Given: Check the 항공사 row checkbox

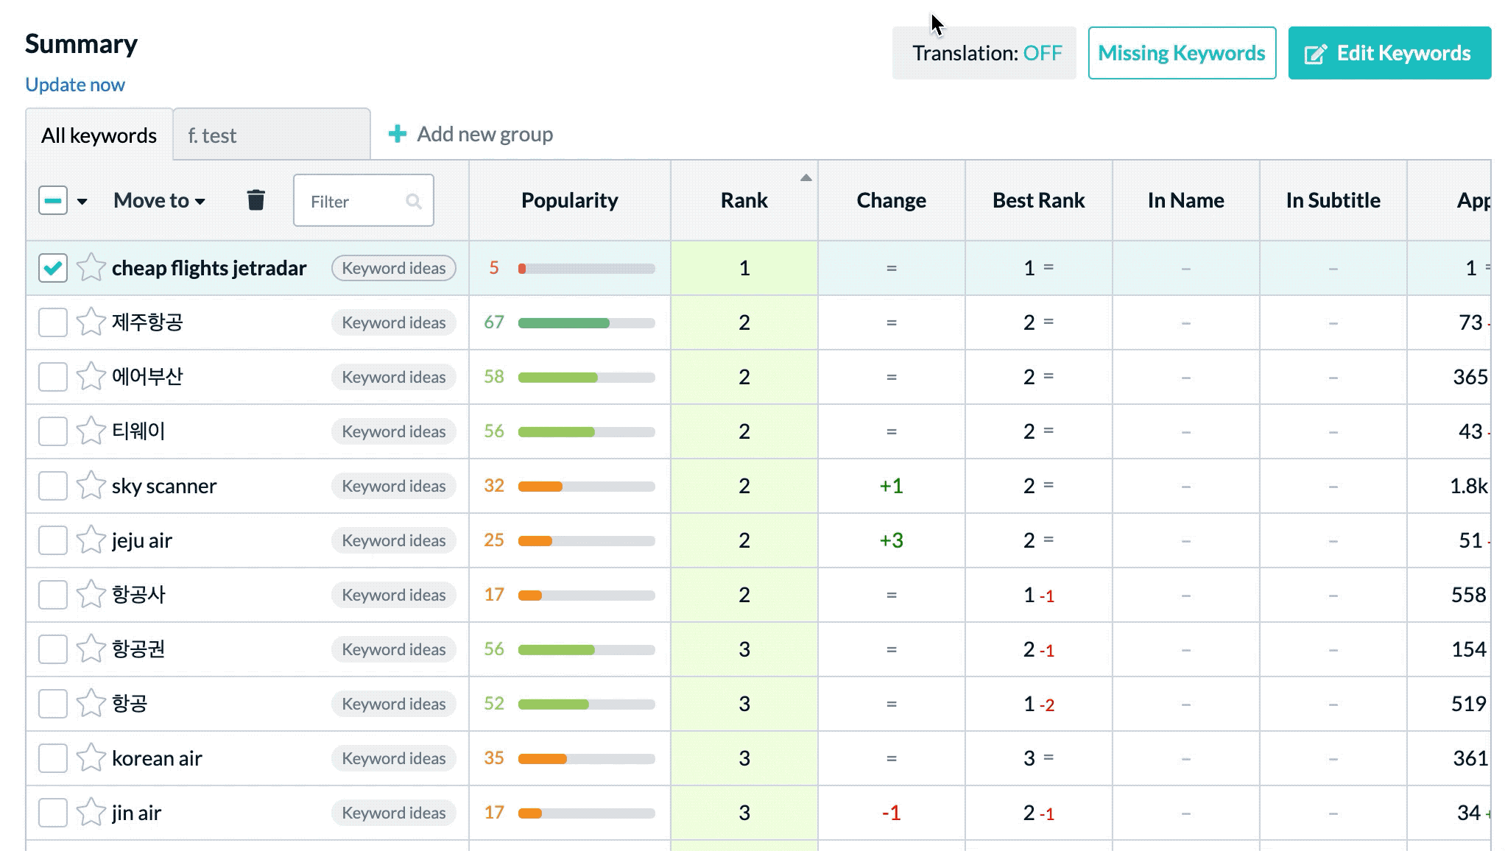Looking at the screenshot, I should pyautogui.click(x=53, y=595).
